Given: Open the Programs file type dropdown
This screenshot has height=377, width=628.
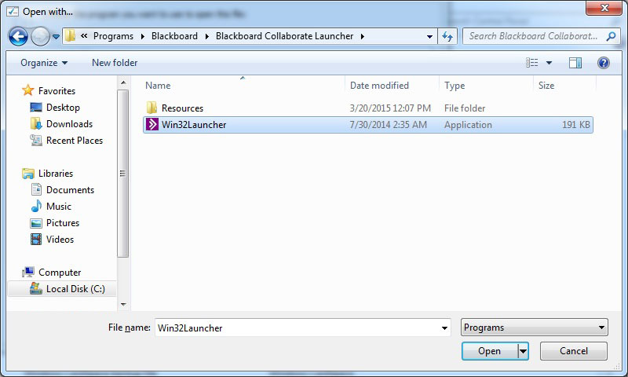Looking at the screenshot, I should click(535, 328).
